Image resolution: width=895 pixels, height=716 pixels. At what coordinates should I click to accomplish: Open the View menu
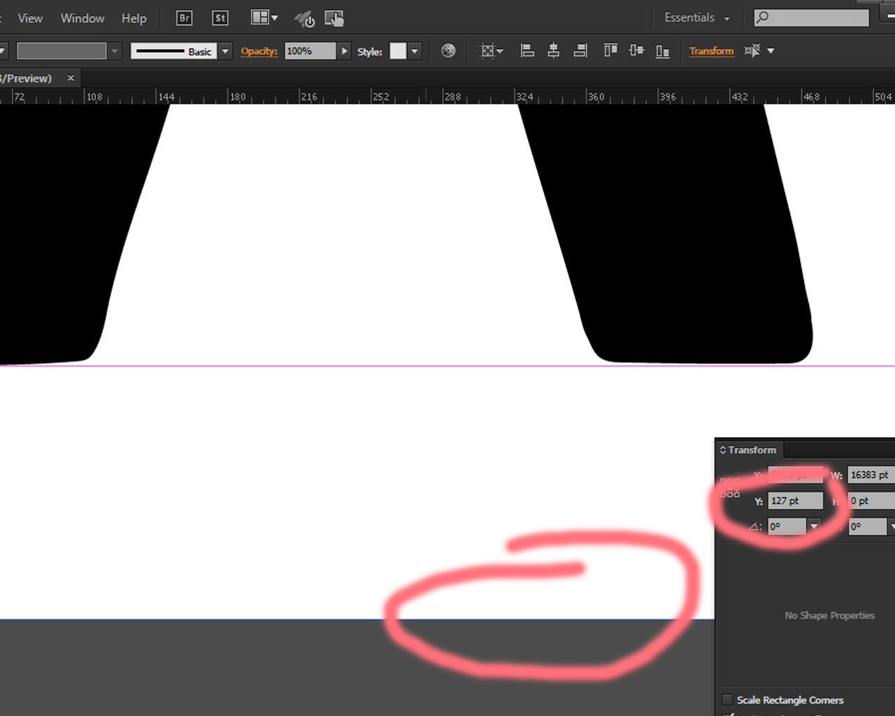(x=30, y=18)
